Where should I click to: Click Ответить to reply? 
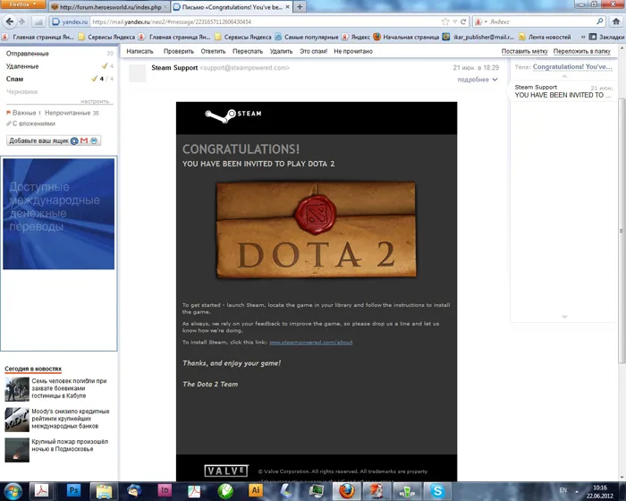coord(213,51)
